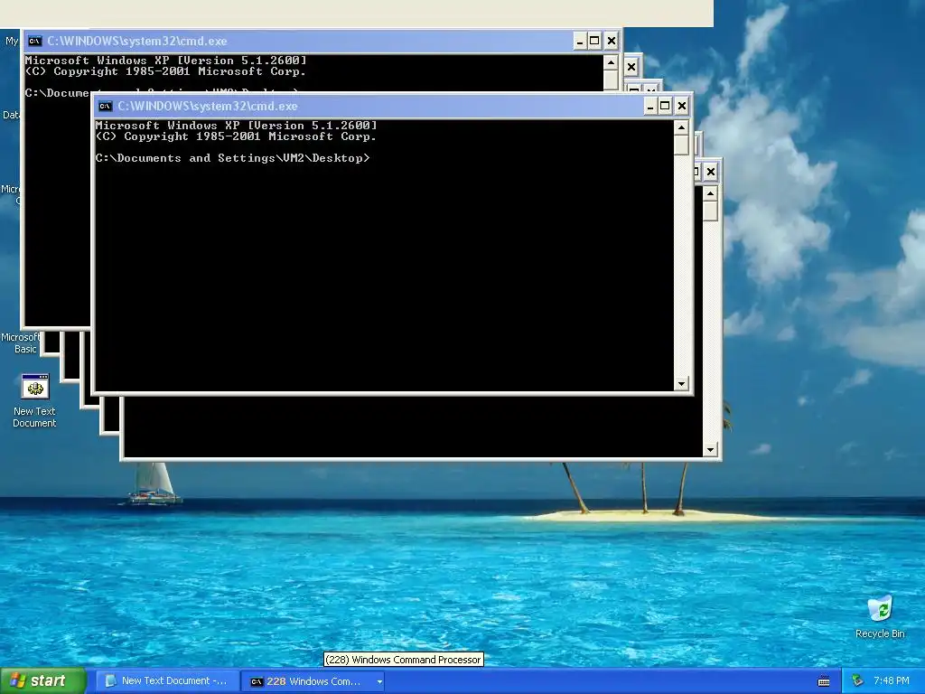Click the on-screen keyboard tray icon
925x694 pixels.
pos(824,681)
